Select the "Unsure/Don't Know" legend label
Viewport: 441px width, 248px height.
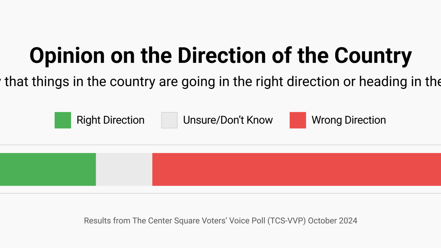point(228,120)
